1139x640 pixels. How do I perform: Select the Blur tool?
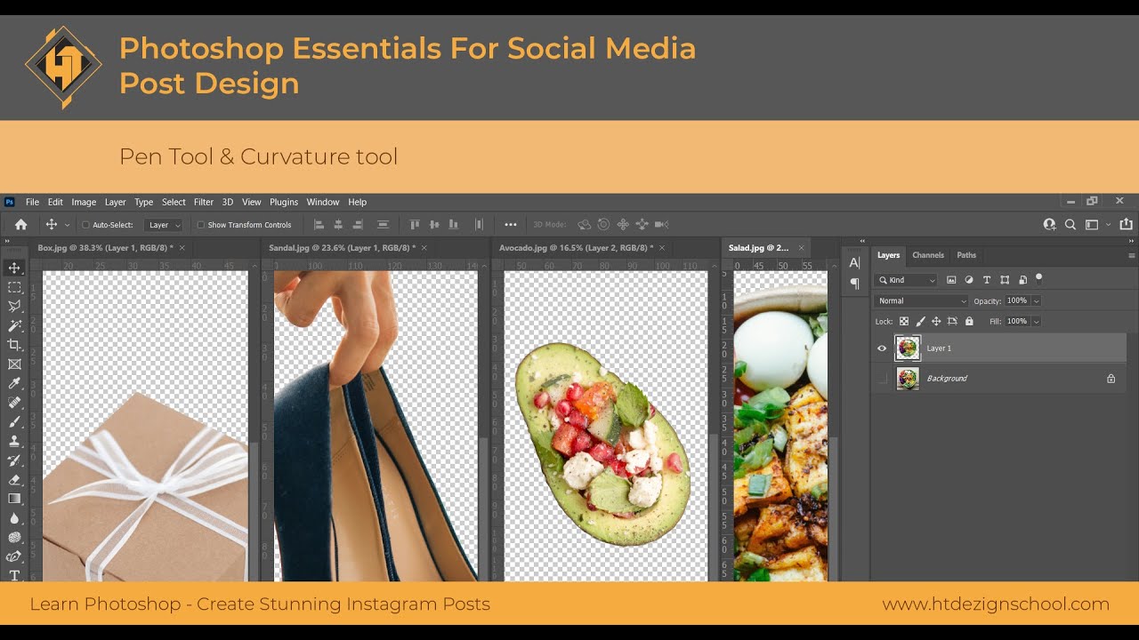point(14,518)
